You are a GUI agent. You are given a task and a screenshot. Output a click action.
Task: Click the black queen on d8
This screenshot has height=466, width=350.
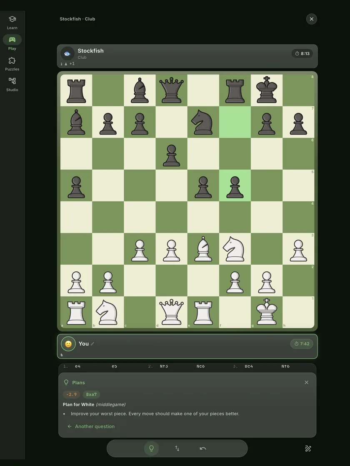171,90
